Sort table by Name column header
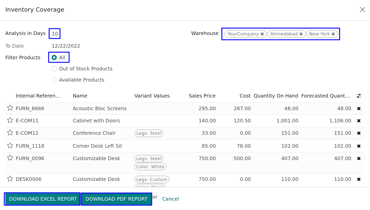Screen dimensions: 370x210 click(80, 96)
